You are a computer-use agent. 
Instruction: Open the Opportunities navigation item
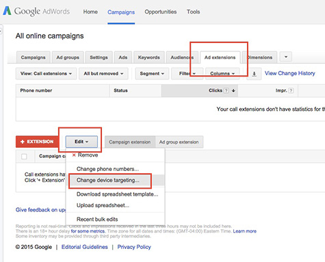coord(161,12)
